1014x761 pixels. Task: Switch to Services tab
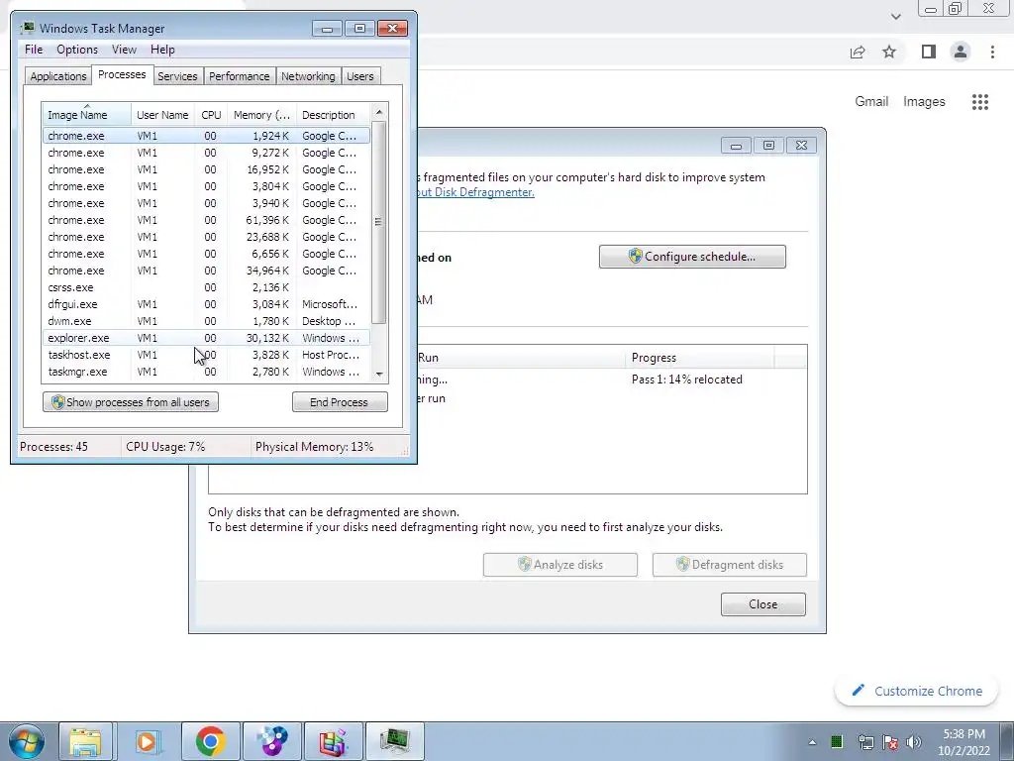coord(177,76)
